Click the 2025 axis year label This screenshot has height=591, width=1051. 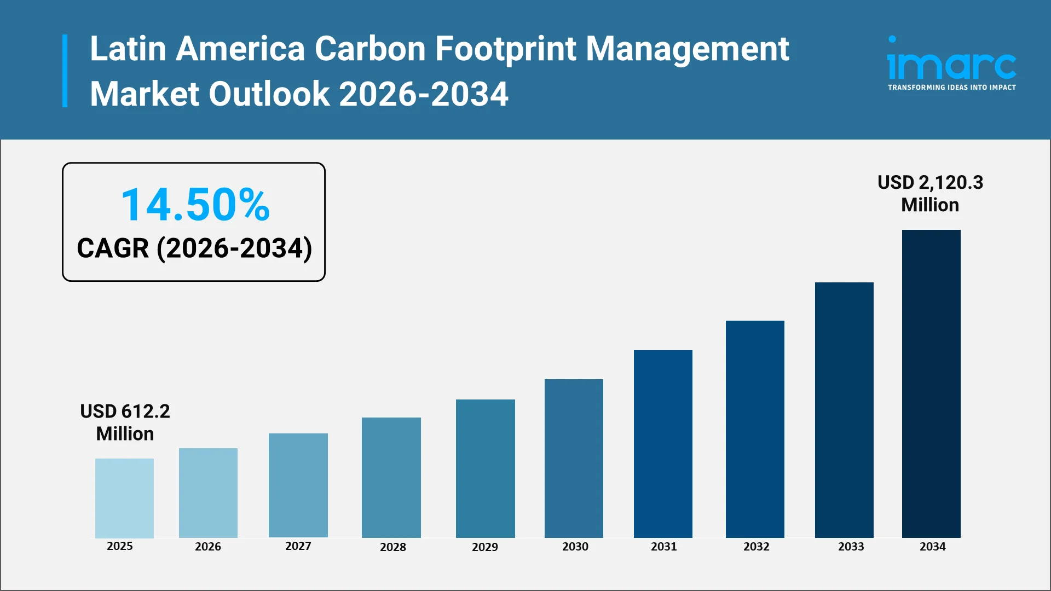tap(119, 546)
